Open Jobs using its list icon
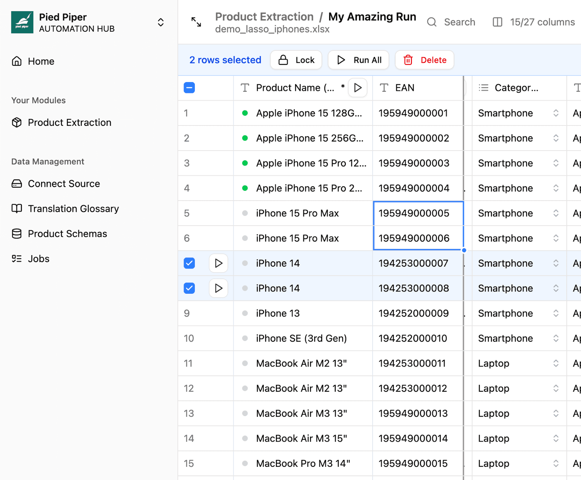Viewport: 581px width, 480px height. (x=17, y=259)
